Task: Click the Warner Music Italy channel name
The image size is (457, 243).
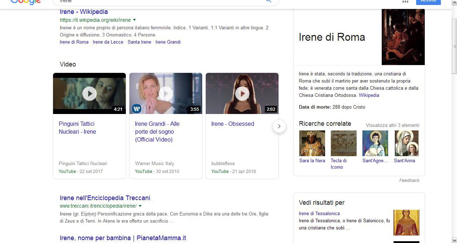Action: coord(154,164)
